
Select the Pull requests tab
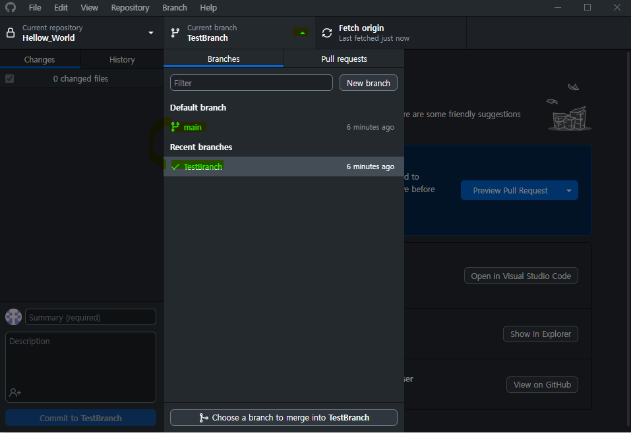click(x=344, y=59)
